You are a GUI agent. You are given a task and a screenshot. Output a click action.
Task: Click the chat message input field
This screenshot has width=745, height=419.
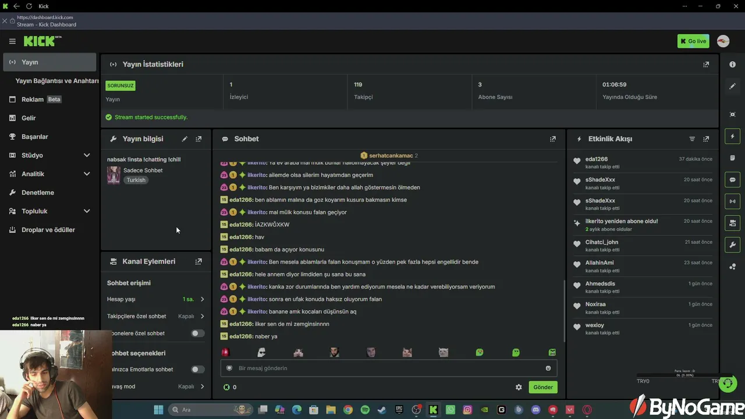tap(389, 368)
